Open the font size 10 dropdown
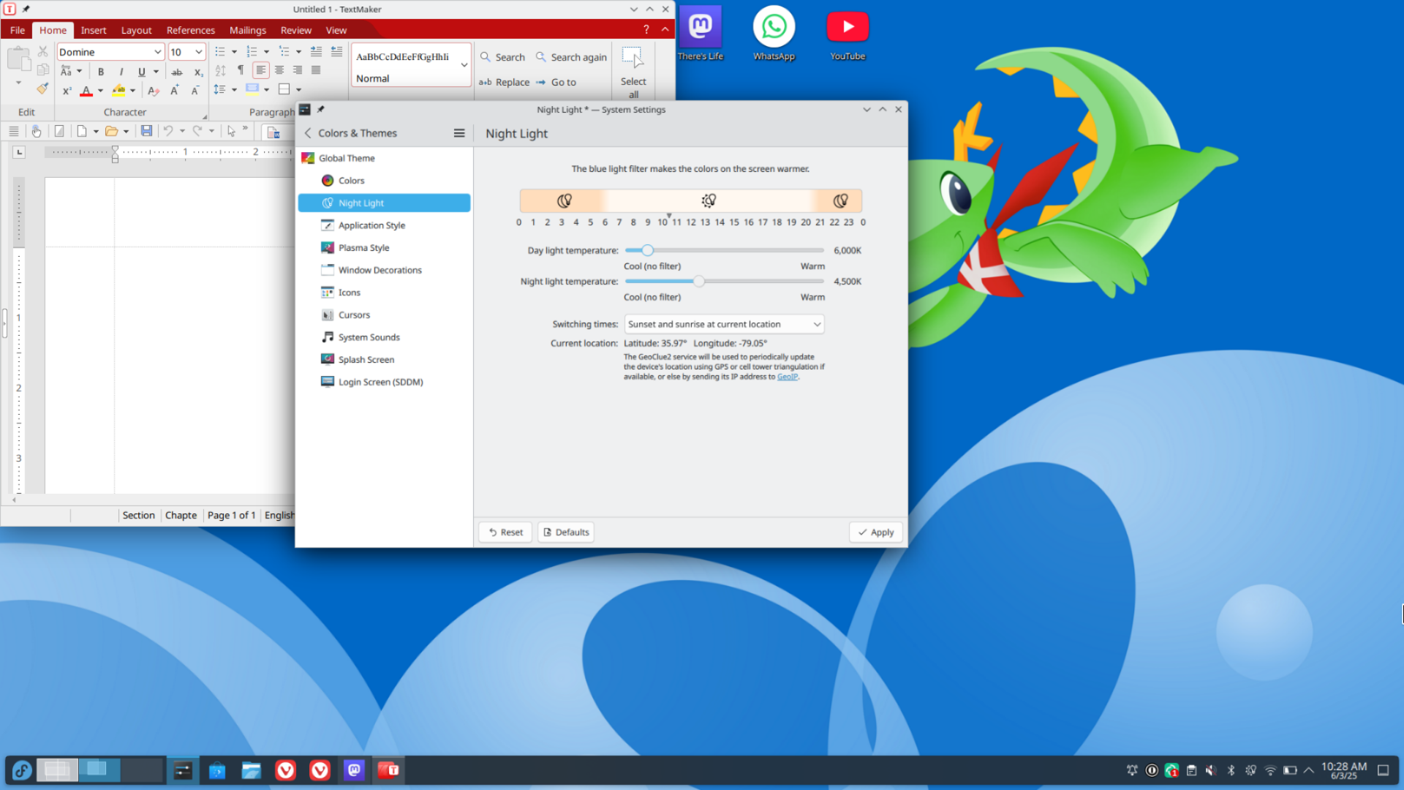Viewport: 1404px width, 790px height. tap(198, 52)
